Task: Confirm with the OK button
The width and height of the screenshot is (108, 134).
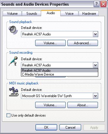Action: [46, 128]
